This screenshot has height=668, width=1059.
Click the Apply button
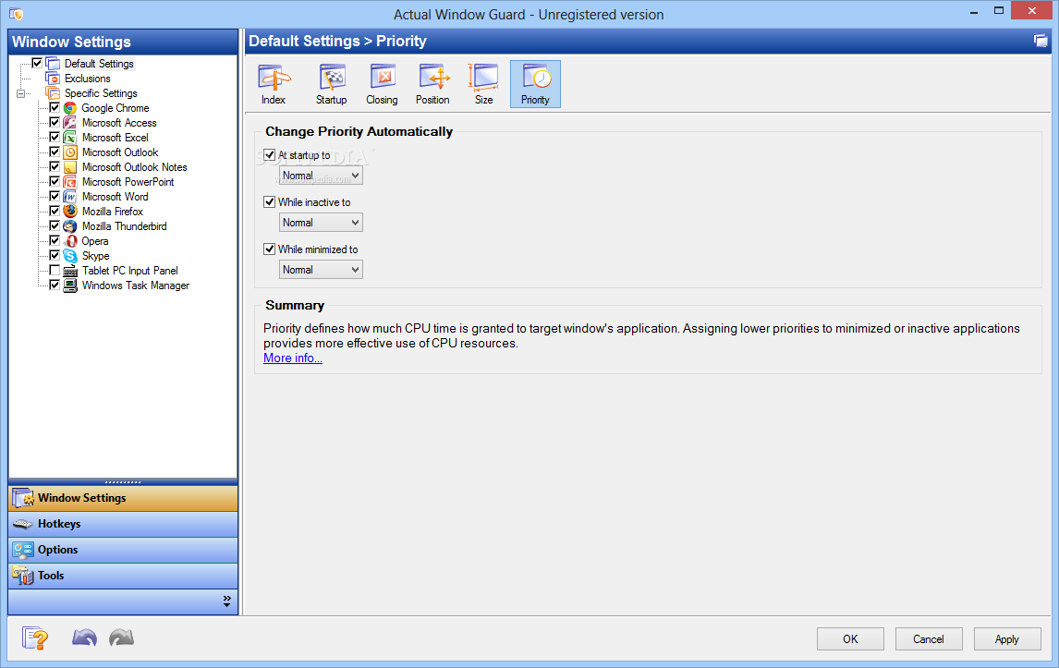pos(1007,639)
